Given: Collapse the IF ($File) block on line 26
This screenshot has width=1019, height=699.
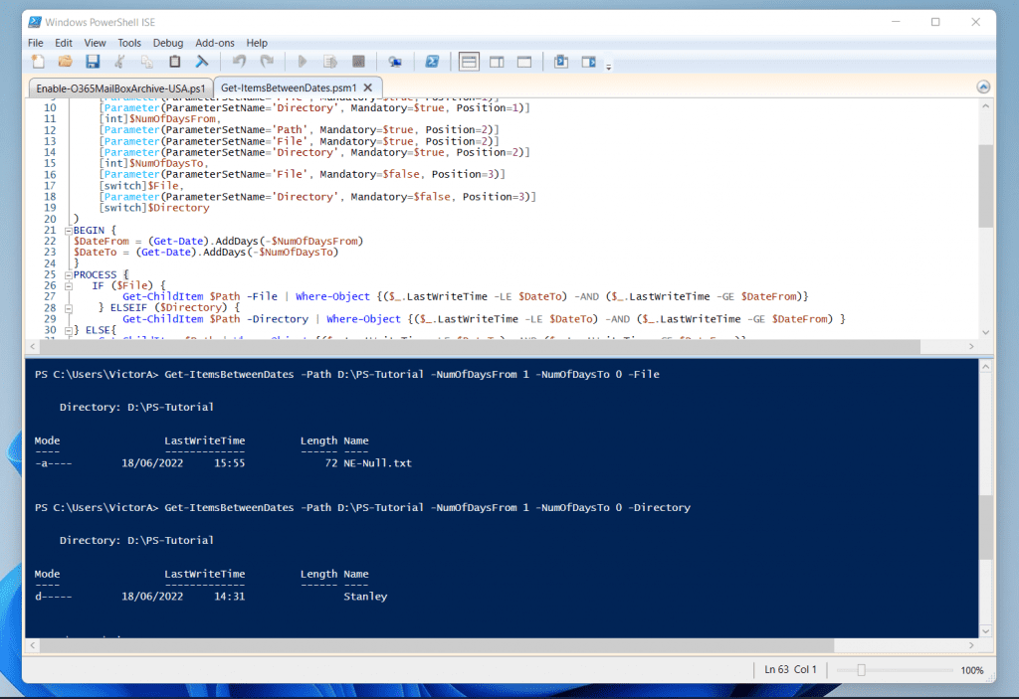Looking at the screenshot, I should coord(69,285).
